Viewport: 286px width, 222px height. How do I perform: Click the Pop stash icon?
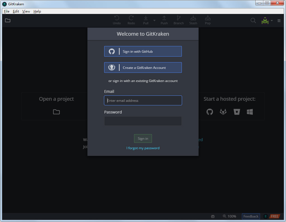(208, 18)
